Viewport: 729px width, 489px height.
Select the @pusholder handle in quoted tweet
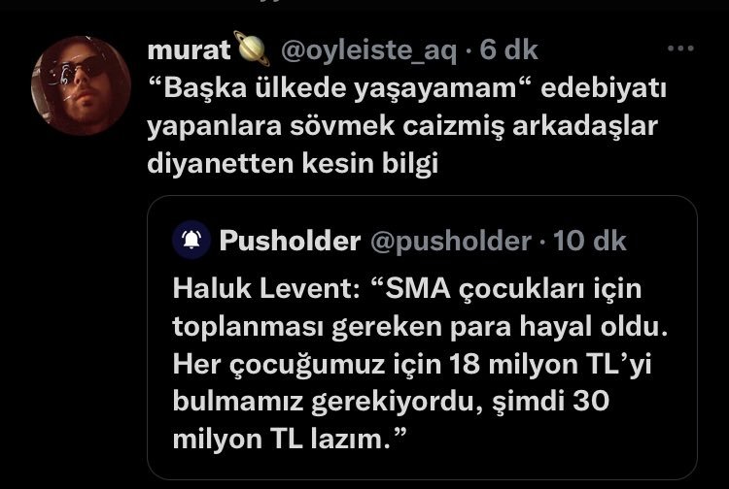449,242
